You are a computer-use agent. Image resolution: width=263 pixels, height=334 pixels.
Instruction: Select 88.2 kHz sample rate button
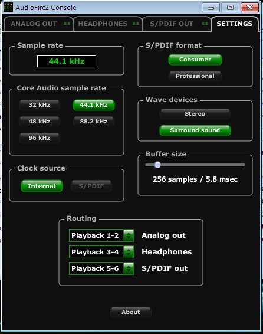pyautogui.click(x=94, y=122)
